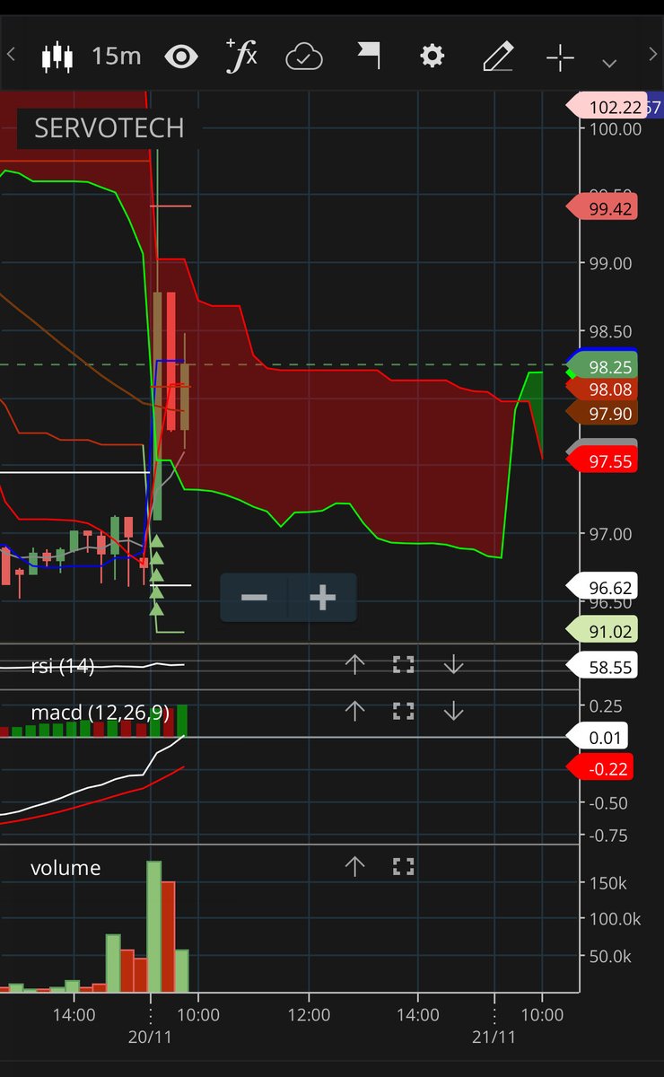This screenshot has width=664, height=1077.
Task: Click the green 98.25 price tag
Action: click(602, 368)
